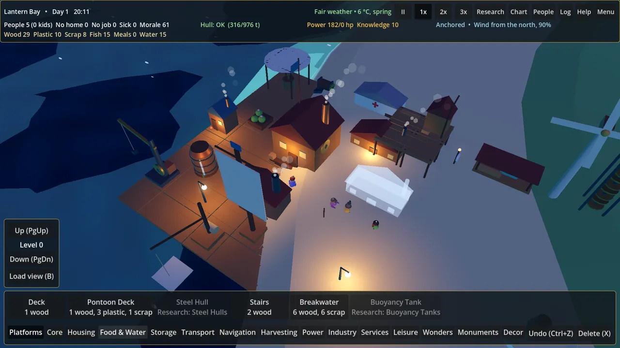Click the Level 0 indicator
The width and height of the screenshot is (620, 348).
click(31, 245)
